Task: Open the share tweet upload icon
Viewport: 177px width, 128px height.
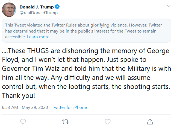Action: pyautogui.click(x=150, y=121)
